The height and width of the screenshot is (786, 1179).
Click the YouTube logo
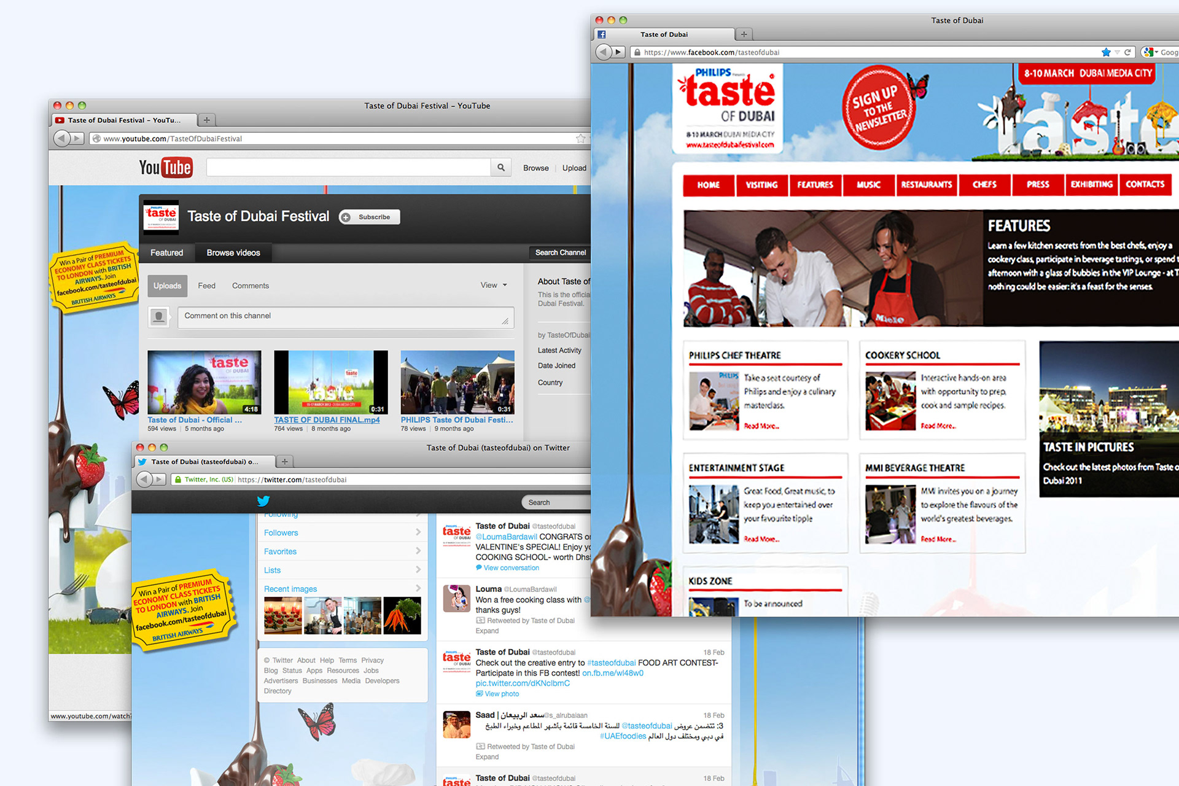click(x=165, y=168)
